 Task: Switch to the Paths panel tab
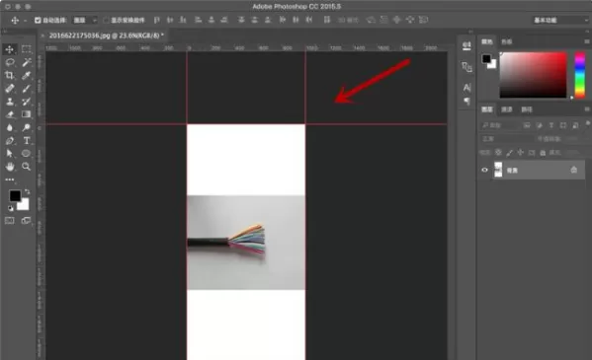[527, 109]
